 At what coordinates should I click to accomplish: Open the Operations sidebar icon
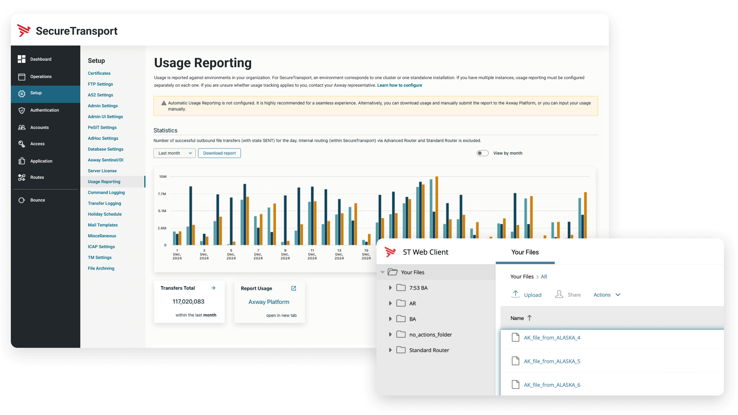coord(22,77)
